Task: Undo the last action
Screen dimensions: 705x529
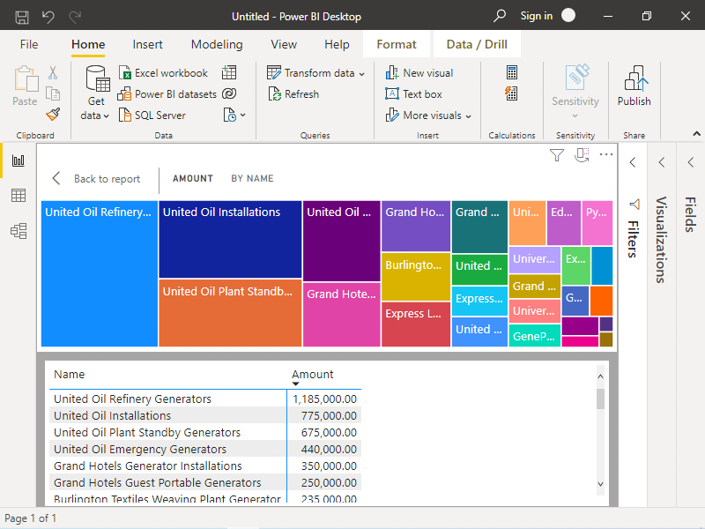Action: pyautogui.click(x=48, y=17)
